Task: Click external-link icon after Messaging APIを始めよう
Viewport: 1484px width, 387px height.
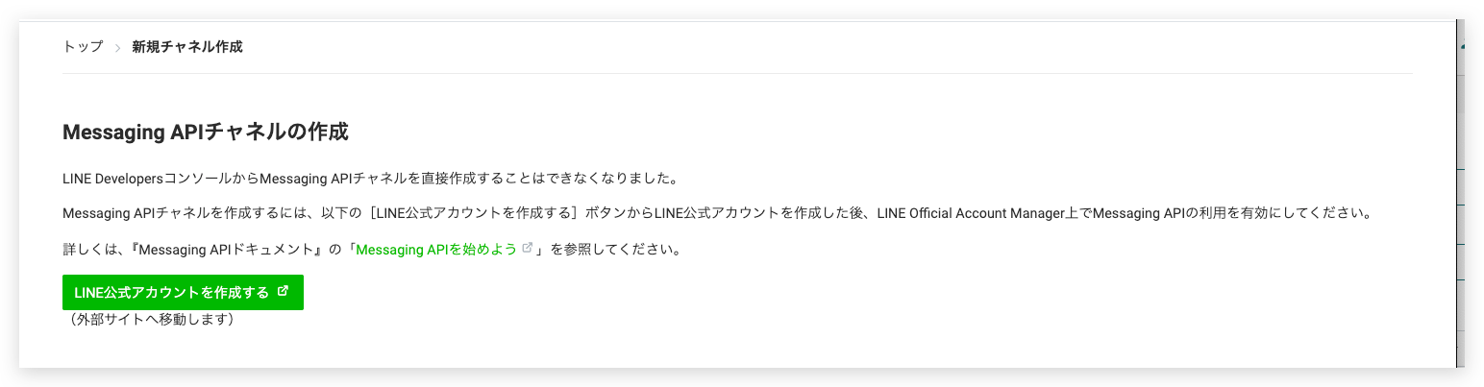Action: (527, 248)
